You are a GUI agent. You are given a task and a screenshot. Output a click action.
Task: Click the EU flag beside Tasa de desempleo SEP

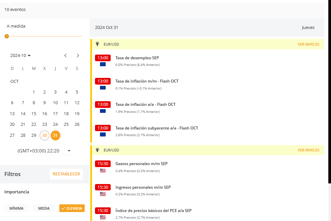(103, 65)
